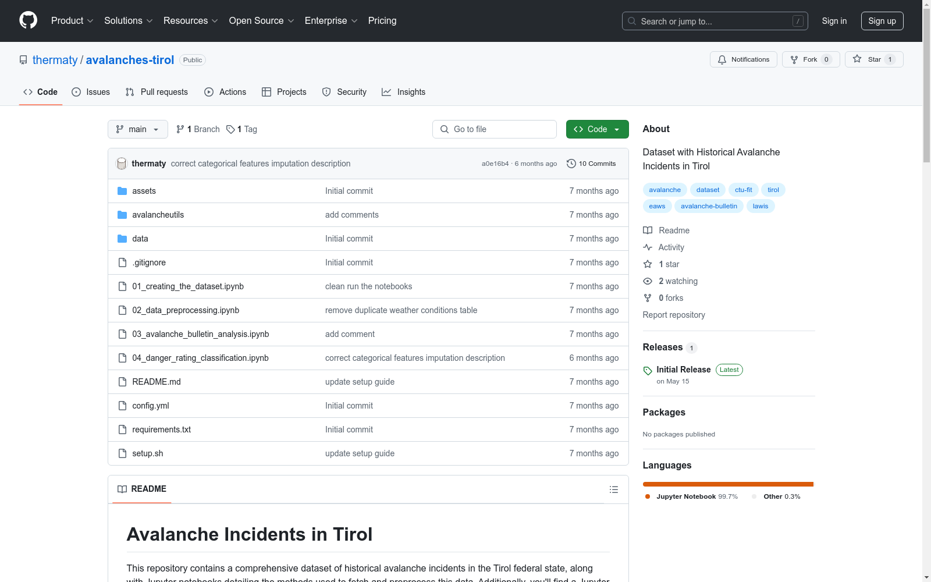This screenshot has height=582, width=931.
Task: Click the file icon beside config.yml
Action: [x=122, y=406]
